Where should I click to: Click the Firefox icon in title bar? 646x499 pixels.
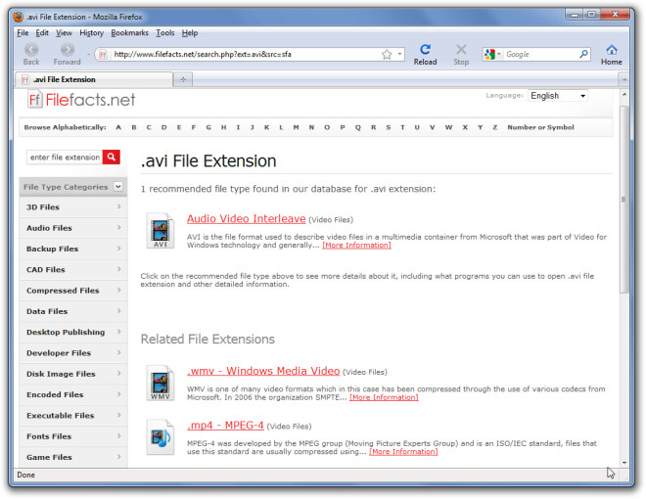[19, 17]
